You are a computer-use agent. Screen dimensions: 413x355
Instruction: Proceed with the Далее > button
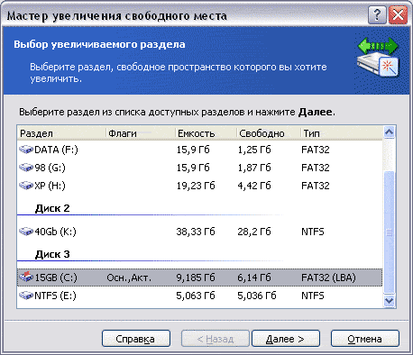click(286, 339)
